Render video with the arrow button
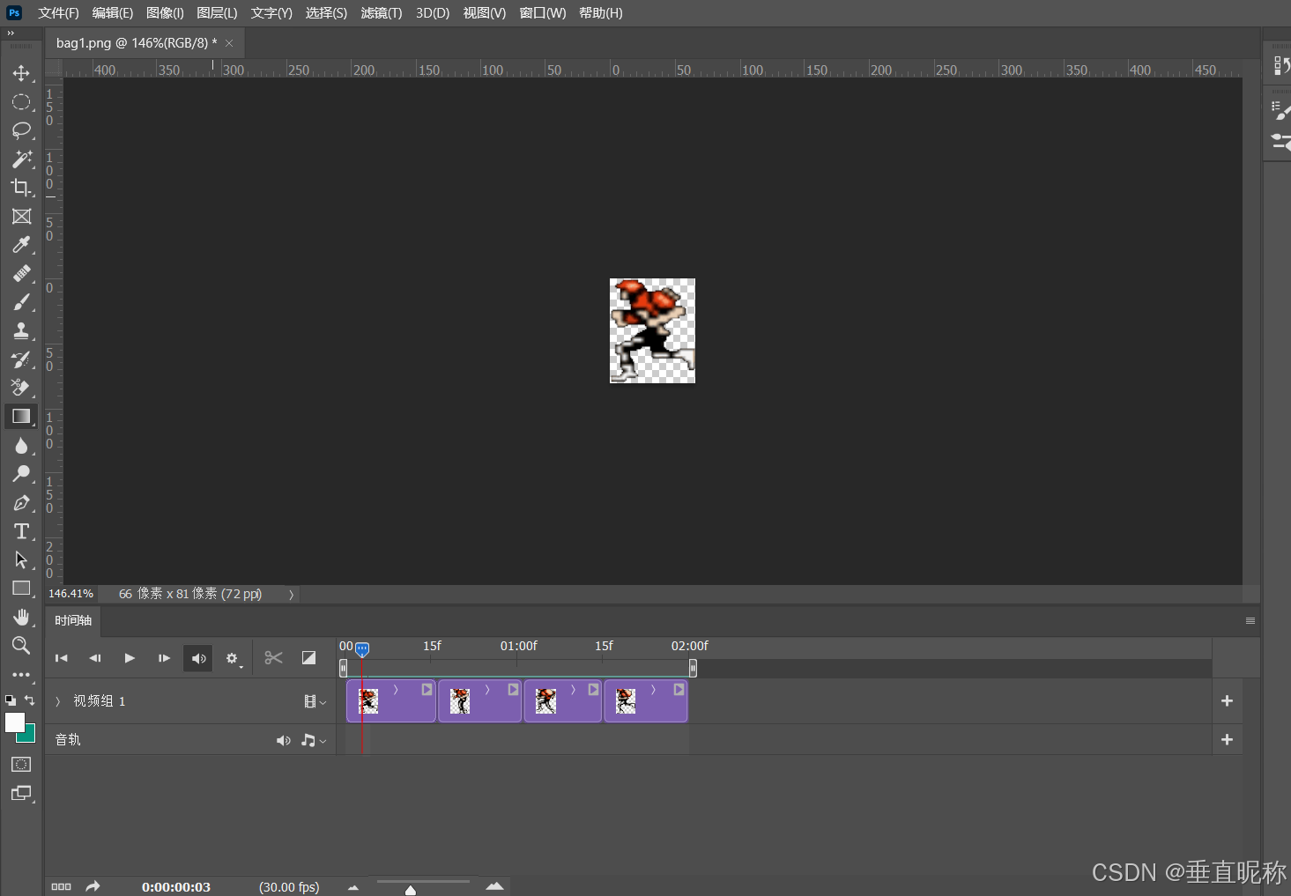This screenshot has width=1291, height=896. pos(93,887)
